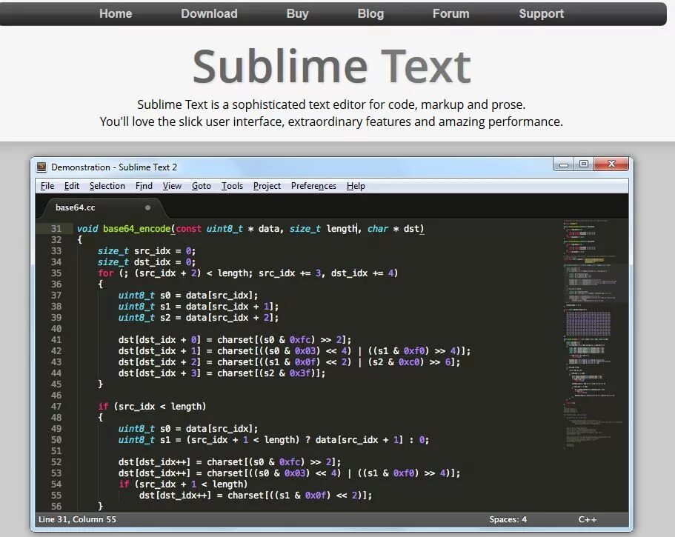Open the Buy link in navigation

point(297,14)
